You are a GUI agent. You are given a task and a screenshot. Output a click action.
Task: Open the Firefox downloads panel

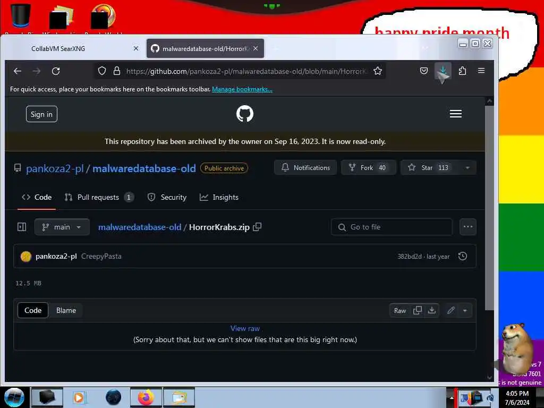443,71
